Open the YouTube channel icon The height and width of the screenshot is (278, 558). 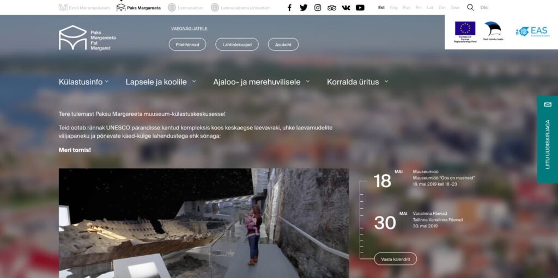[x=360, y=8]
